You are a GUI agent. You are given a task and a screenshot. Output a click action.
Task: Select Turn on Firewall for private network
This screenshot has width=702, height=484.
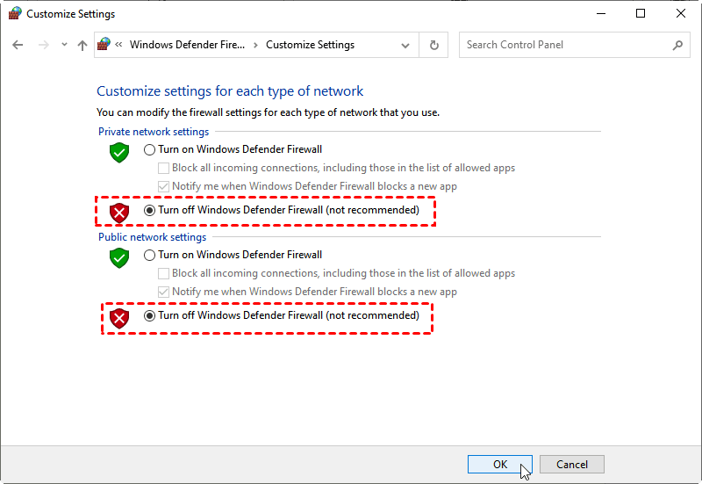(149, 150)
